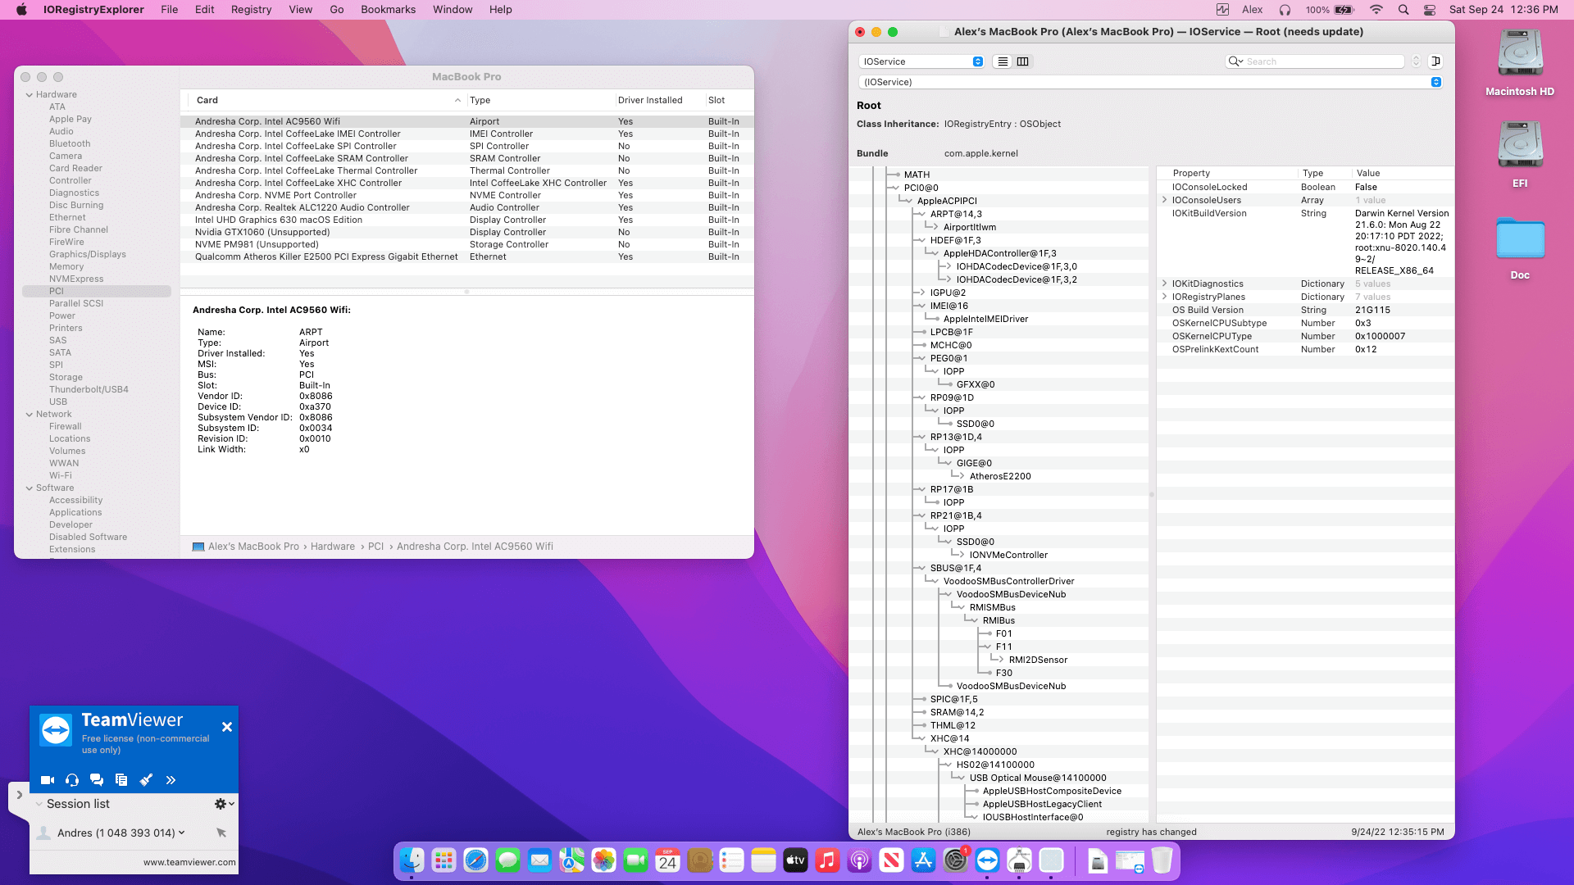Toggle the inspector sidebar button in IORegistryExplorer
Viewport: 1574px width, 885px height.
point(1435,61)
